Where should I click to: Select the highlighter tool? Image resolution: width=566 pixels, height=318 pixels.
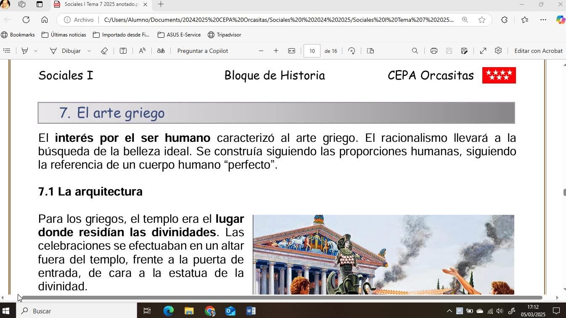[25, 51]
